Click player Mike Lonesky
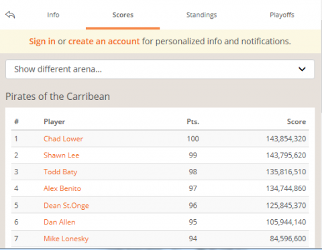The width and height of the screenshot is (322, 250). [x=66, y=239]
